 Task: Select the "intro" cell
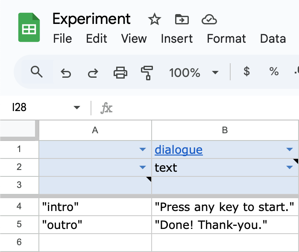point(95,207)
